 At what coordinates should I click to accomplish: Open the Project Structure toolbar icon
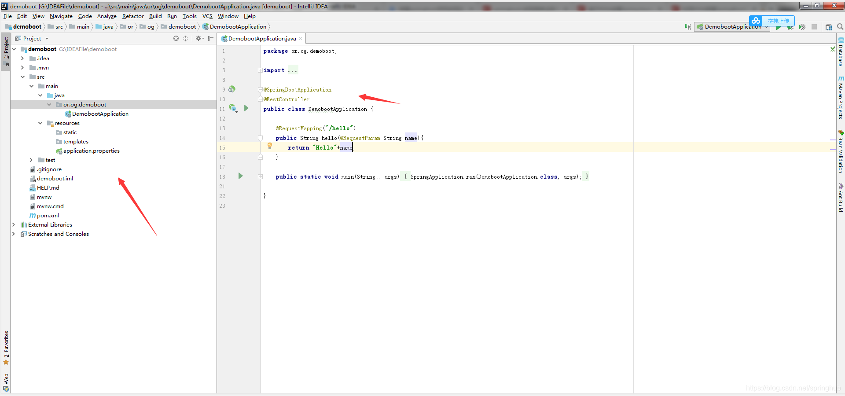point(829,27)
